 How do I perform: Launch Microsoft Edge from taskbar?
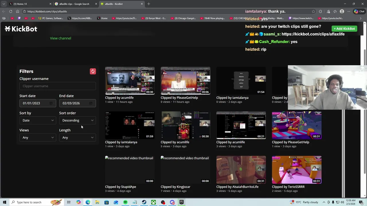pos(88,202)
